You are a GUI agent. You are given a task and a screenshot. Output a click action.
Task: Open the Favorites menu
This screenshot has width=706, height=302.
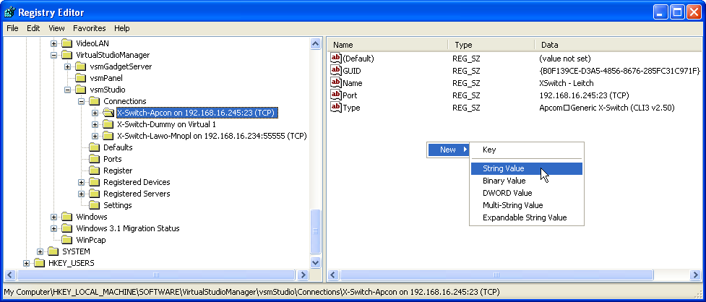(89, 28)
